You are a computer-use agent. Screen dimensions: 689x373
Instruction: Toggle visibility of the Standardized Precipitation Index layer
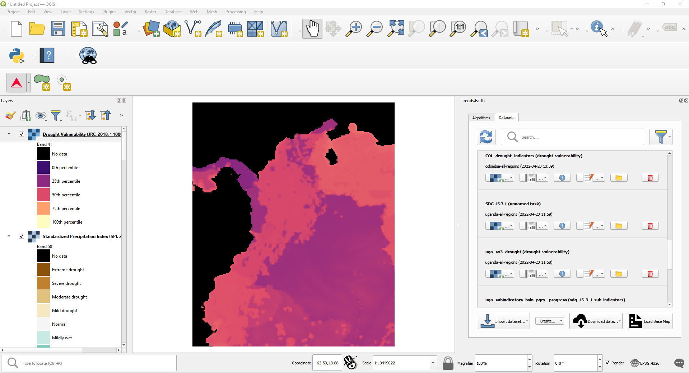[21, 236]
